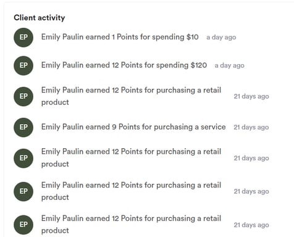Image resolution: width=294 pixels, height=237 pixels.
Task: Click the EP avatar beside the $10 spending entry
Action: coord(23,38)
